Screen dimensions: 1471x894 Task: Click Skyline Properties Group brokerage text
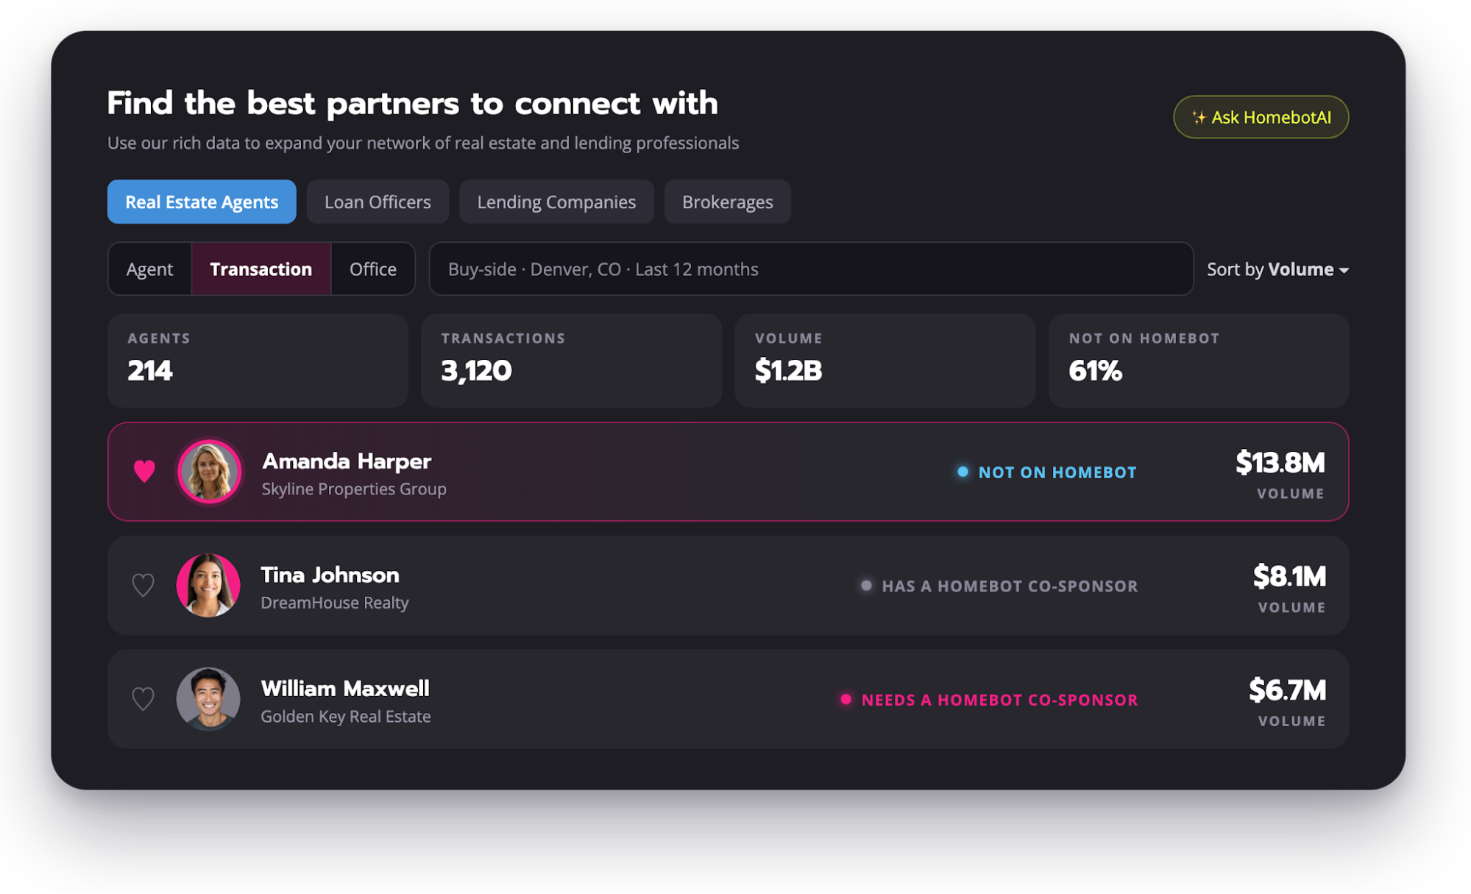click(x=354, y=489)
